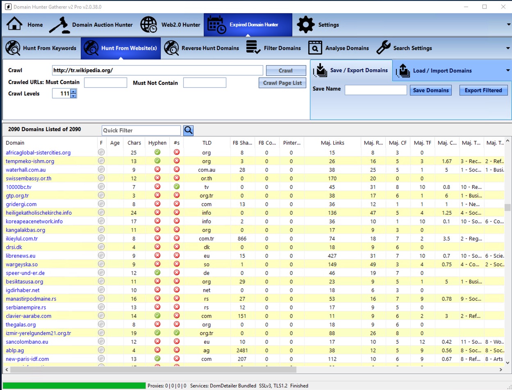Open Filter Domains stacked-list icon
Image resolution: width=512 pixels, height=390 pixels.
tap(253, 48)
